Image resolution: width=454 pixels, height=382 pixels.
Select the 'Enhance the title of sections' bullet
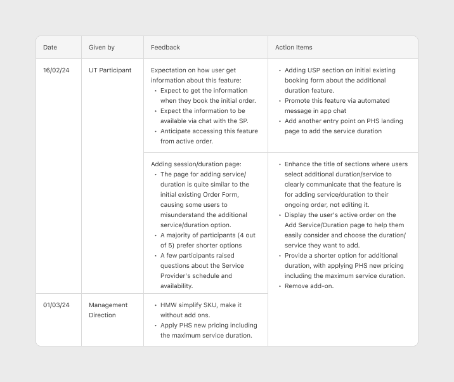tap(346, 185)
